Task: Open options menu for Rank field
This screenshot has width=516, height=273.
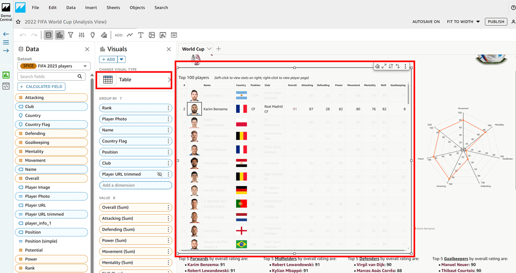Action: [x=168, y=108]
